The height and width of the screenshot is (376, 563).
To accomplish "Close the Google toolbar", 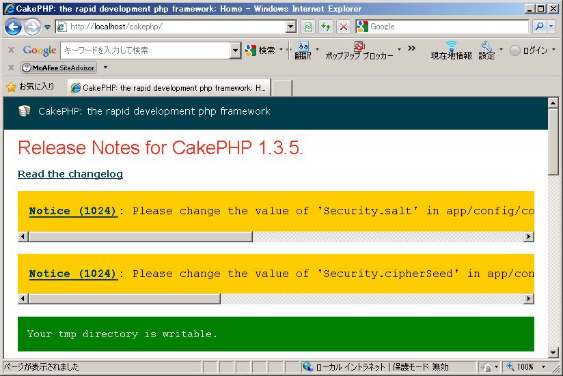I will click(12, 50).
